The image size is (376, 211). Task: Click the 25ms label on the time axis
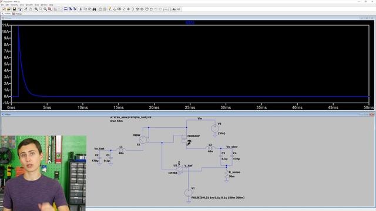click(x=190, y=108)
